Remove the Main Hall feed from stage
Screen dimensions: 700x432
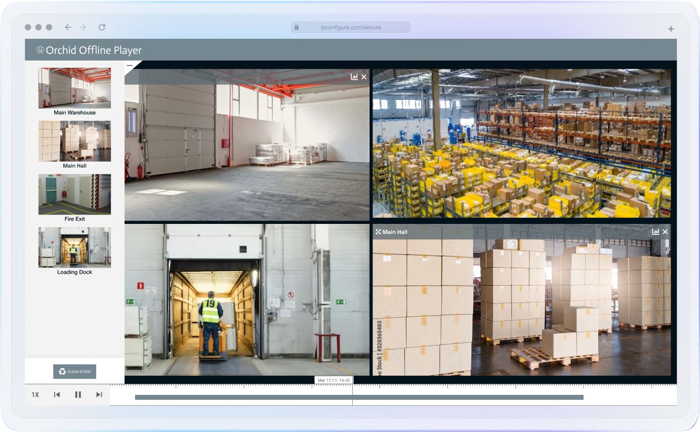tap(666, 232)
